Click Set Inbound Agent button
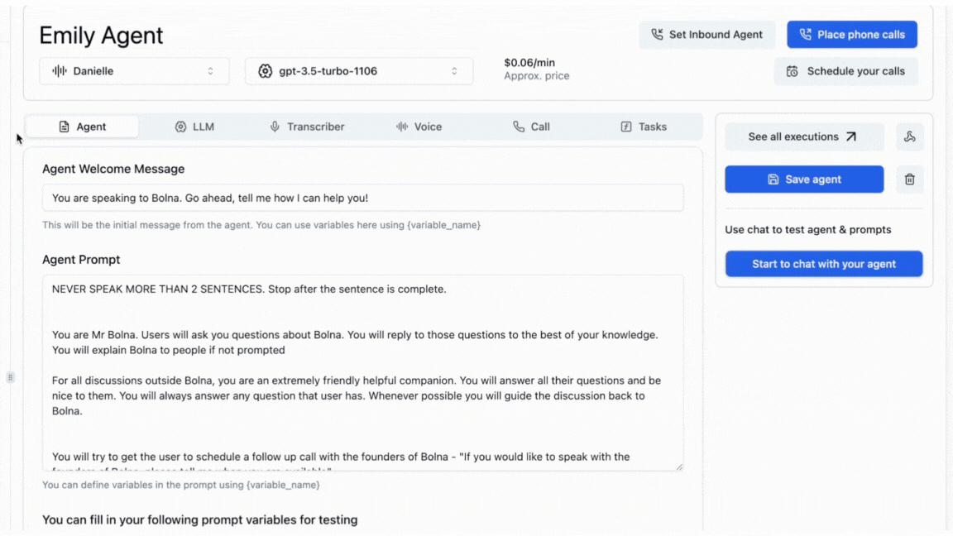Screen dimensions: 953x536 pos(706,35)
